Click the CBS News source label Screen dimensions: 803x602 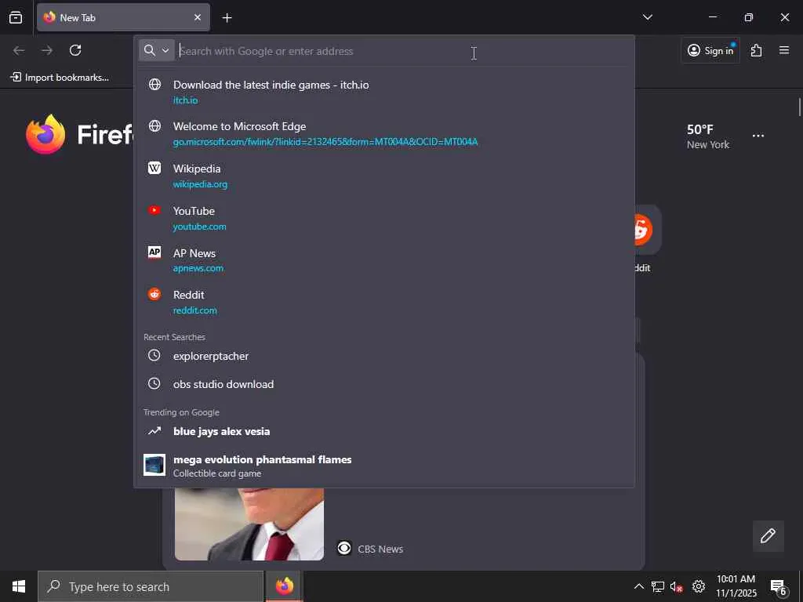tap(380, 549)
